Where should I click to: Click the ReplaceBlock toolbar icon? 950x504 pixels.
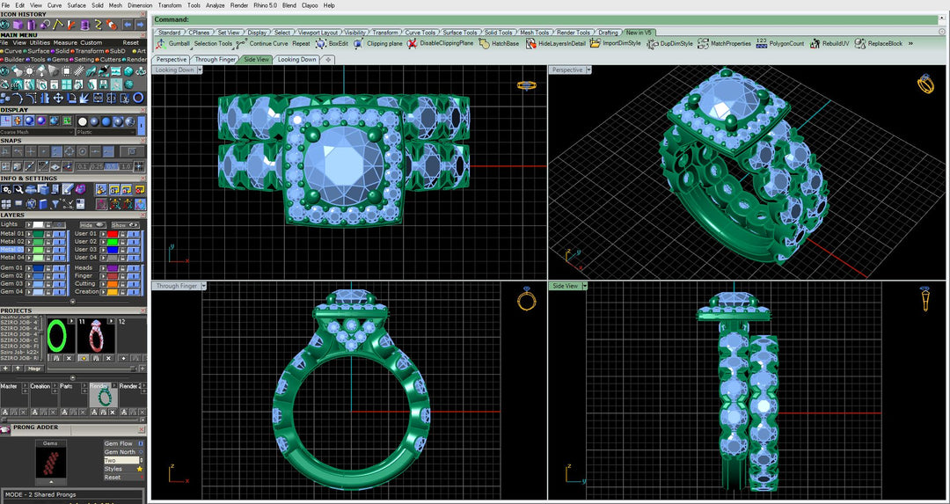click(x=859, y=43)
